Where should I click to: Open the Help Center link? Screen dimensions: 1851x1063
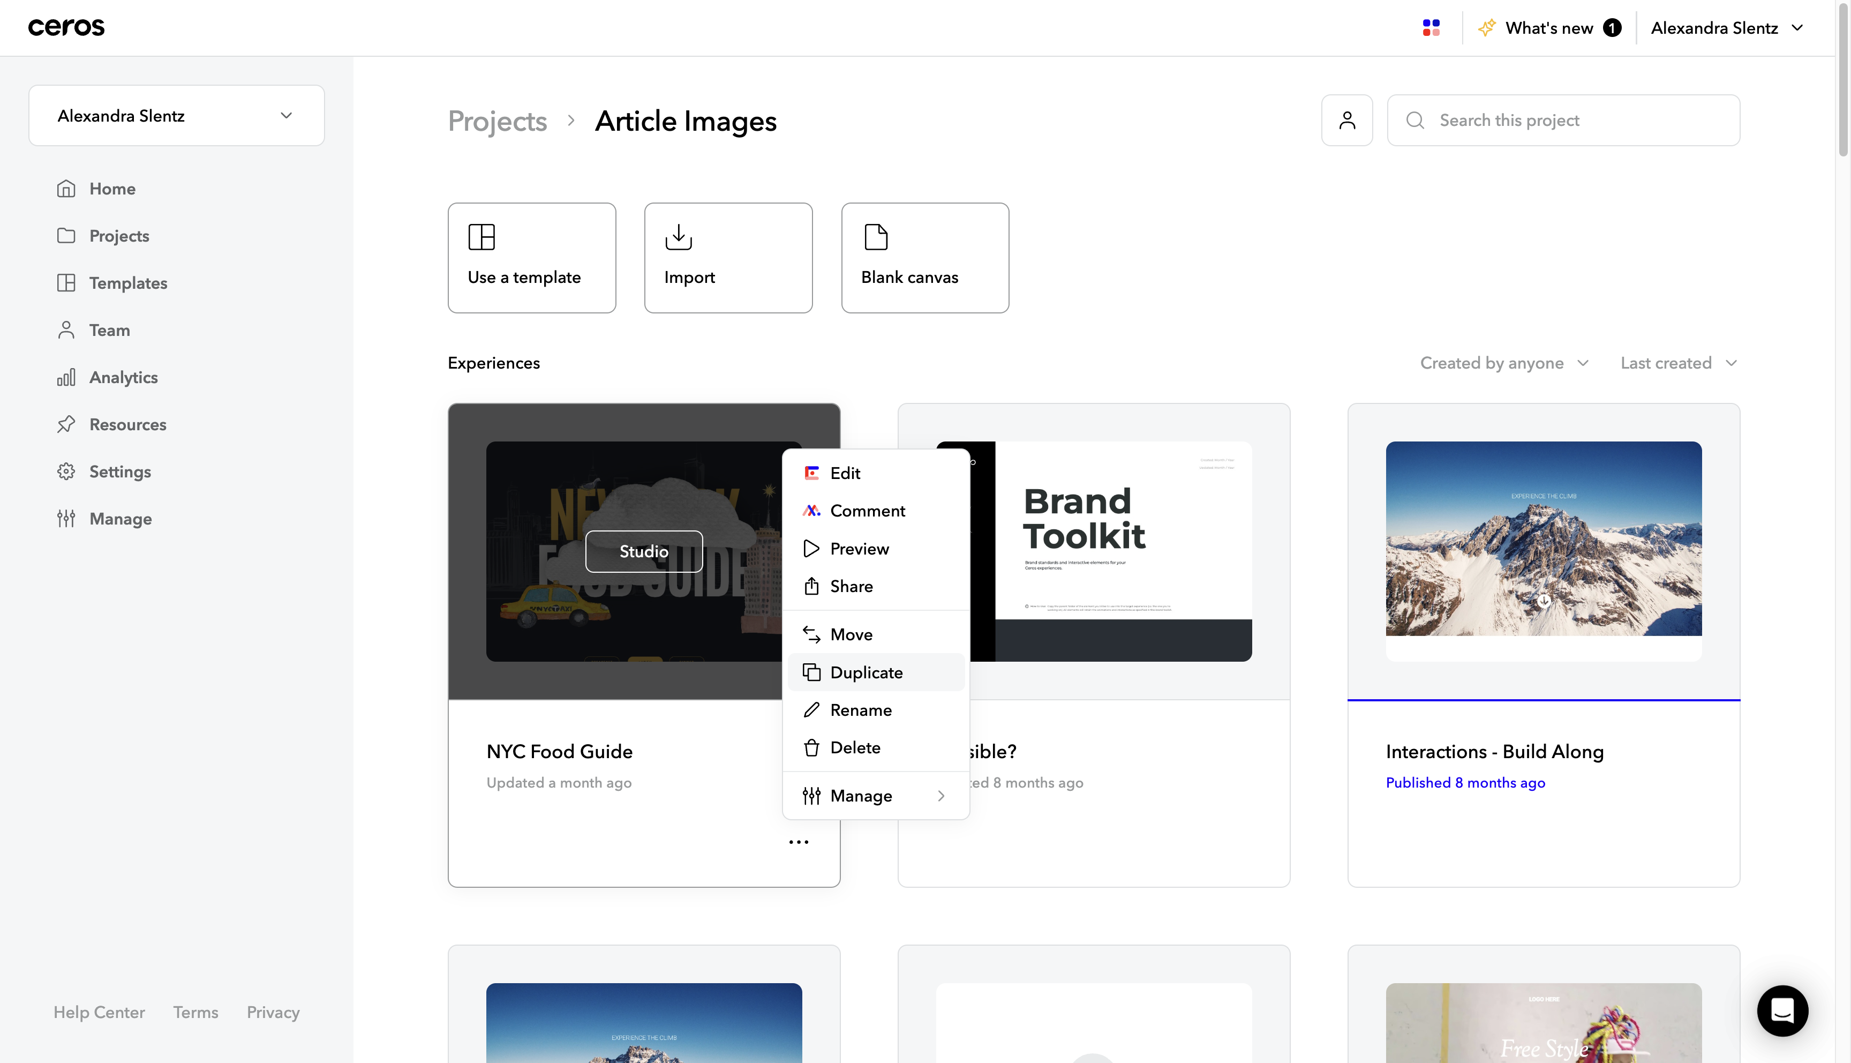tap(99, 1012)
